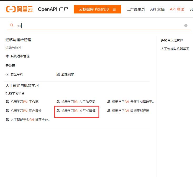
Task: Click the cloud icon beside 安全令牌
Action: [x=7, y=74]
